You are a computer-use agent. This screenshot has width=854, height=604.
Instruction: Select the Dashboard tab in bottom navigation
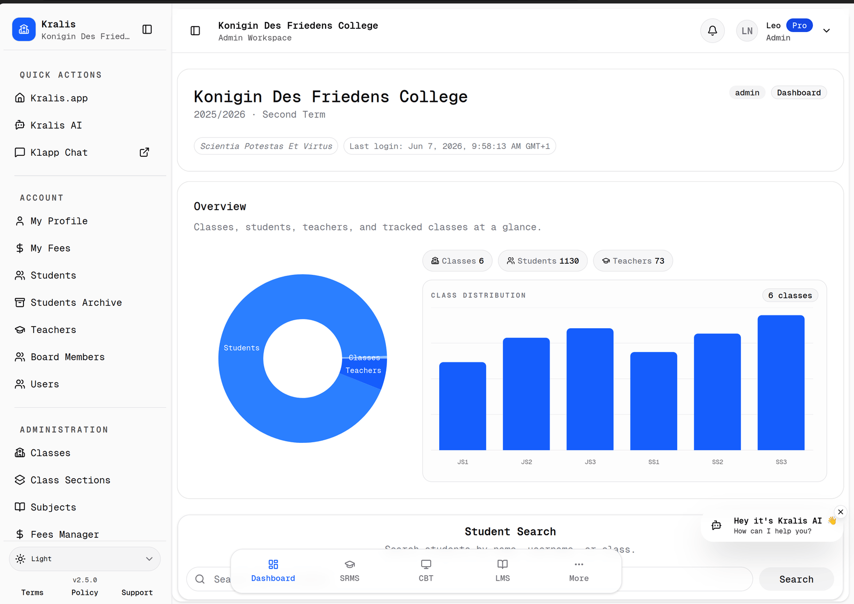[273, 571]
